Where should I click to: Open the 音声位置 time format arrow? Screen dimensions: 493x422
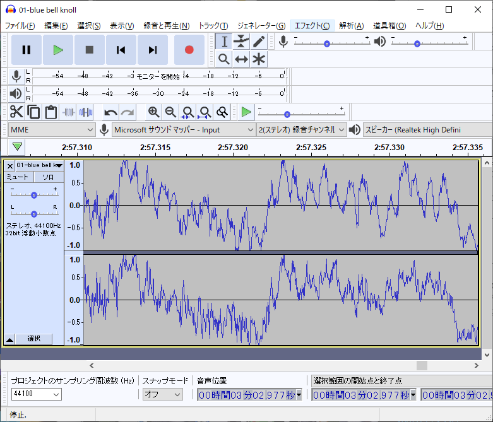click(x=299, y=395)
